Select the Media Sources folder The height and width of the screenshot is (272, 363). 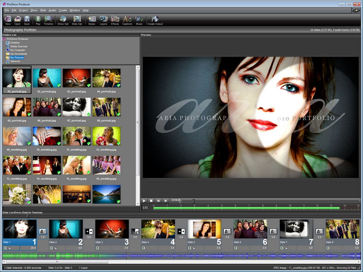(x=18, y=46)
